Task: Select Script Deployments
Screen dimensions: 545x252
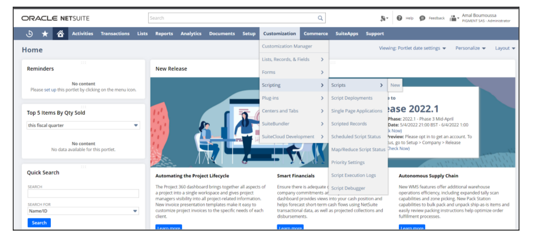Action: [x=358, y=98]
